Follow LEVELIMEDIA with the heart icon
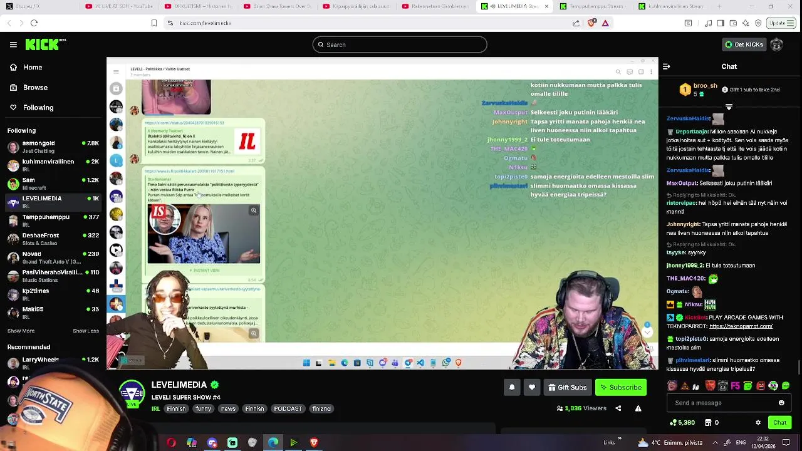Viewport: 802px width, 451px height. pyautogui.click(x=532, y=388)
